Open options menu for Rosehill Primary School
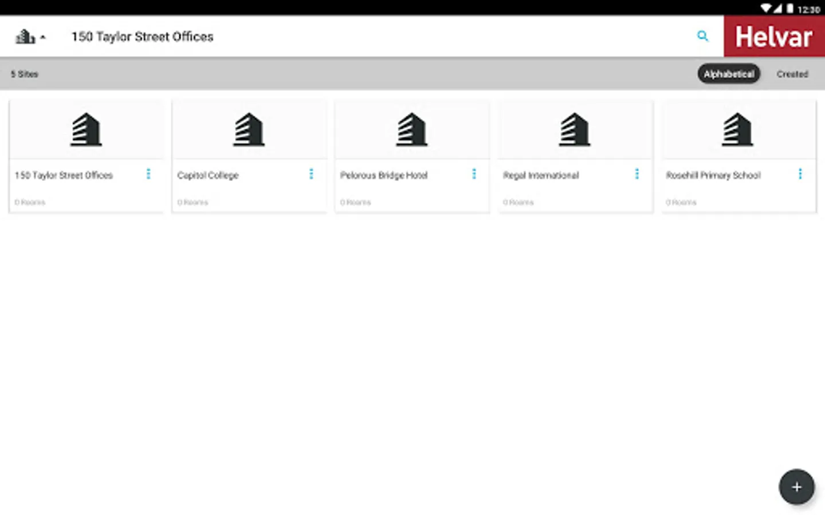The height and width of the screenshot is (515, 825). coord(800,174)
